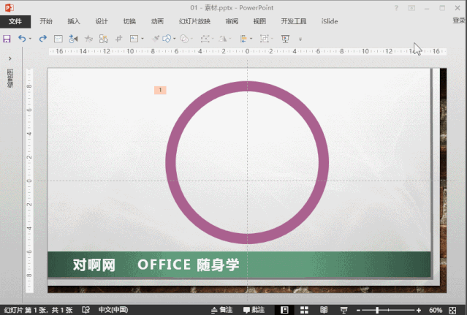This screenshot has height=315, width=467.
Task: Click the shapes insert icon
Action: coord(167,39)
